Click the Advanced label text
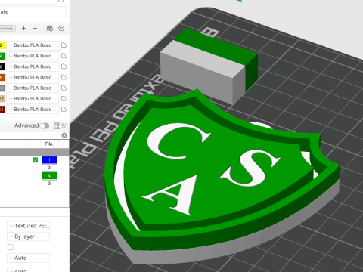 pos(26,125)
